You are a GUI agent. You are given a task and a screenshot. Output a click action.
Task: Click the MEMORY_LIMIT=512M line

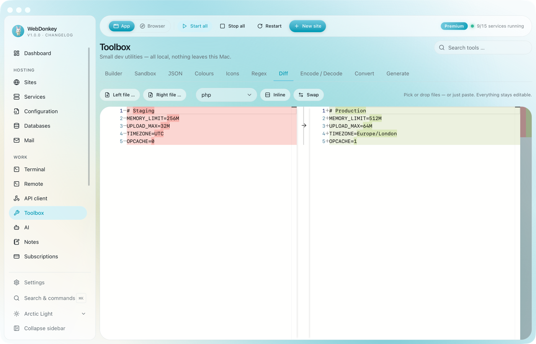[x=355, y=118]
